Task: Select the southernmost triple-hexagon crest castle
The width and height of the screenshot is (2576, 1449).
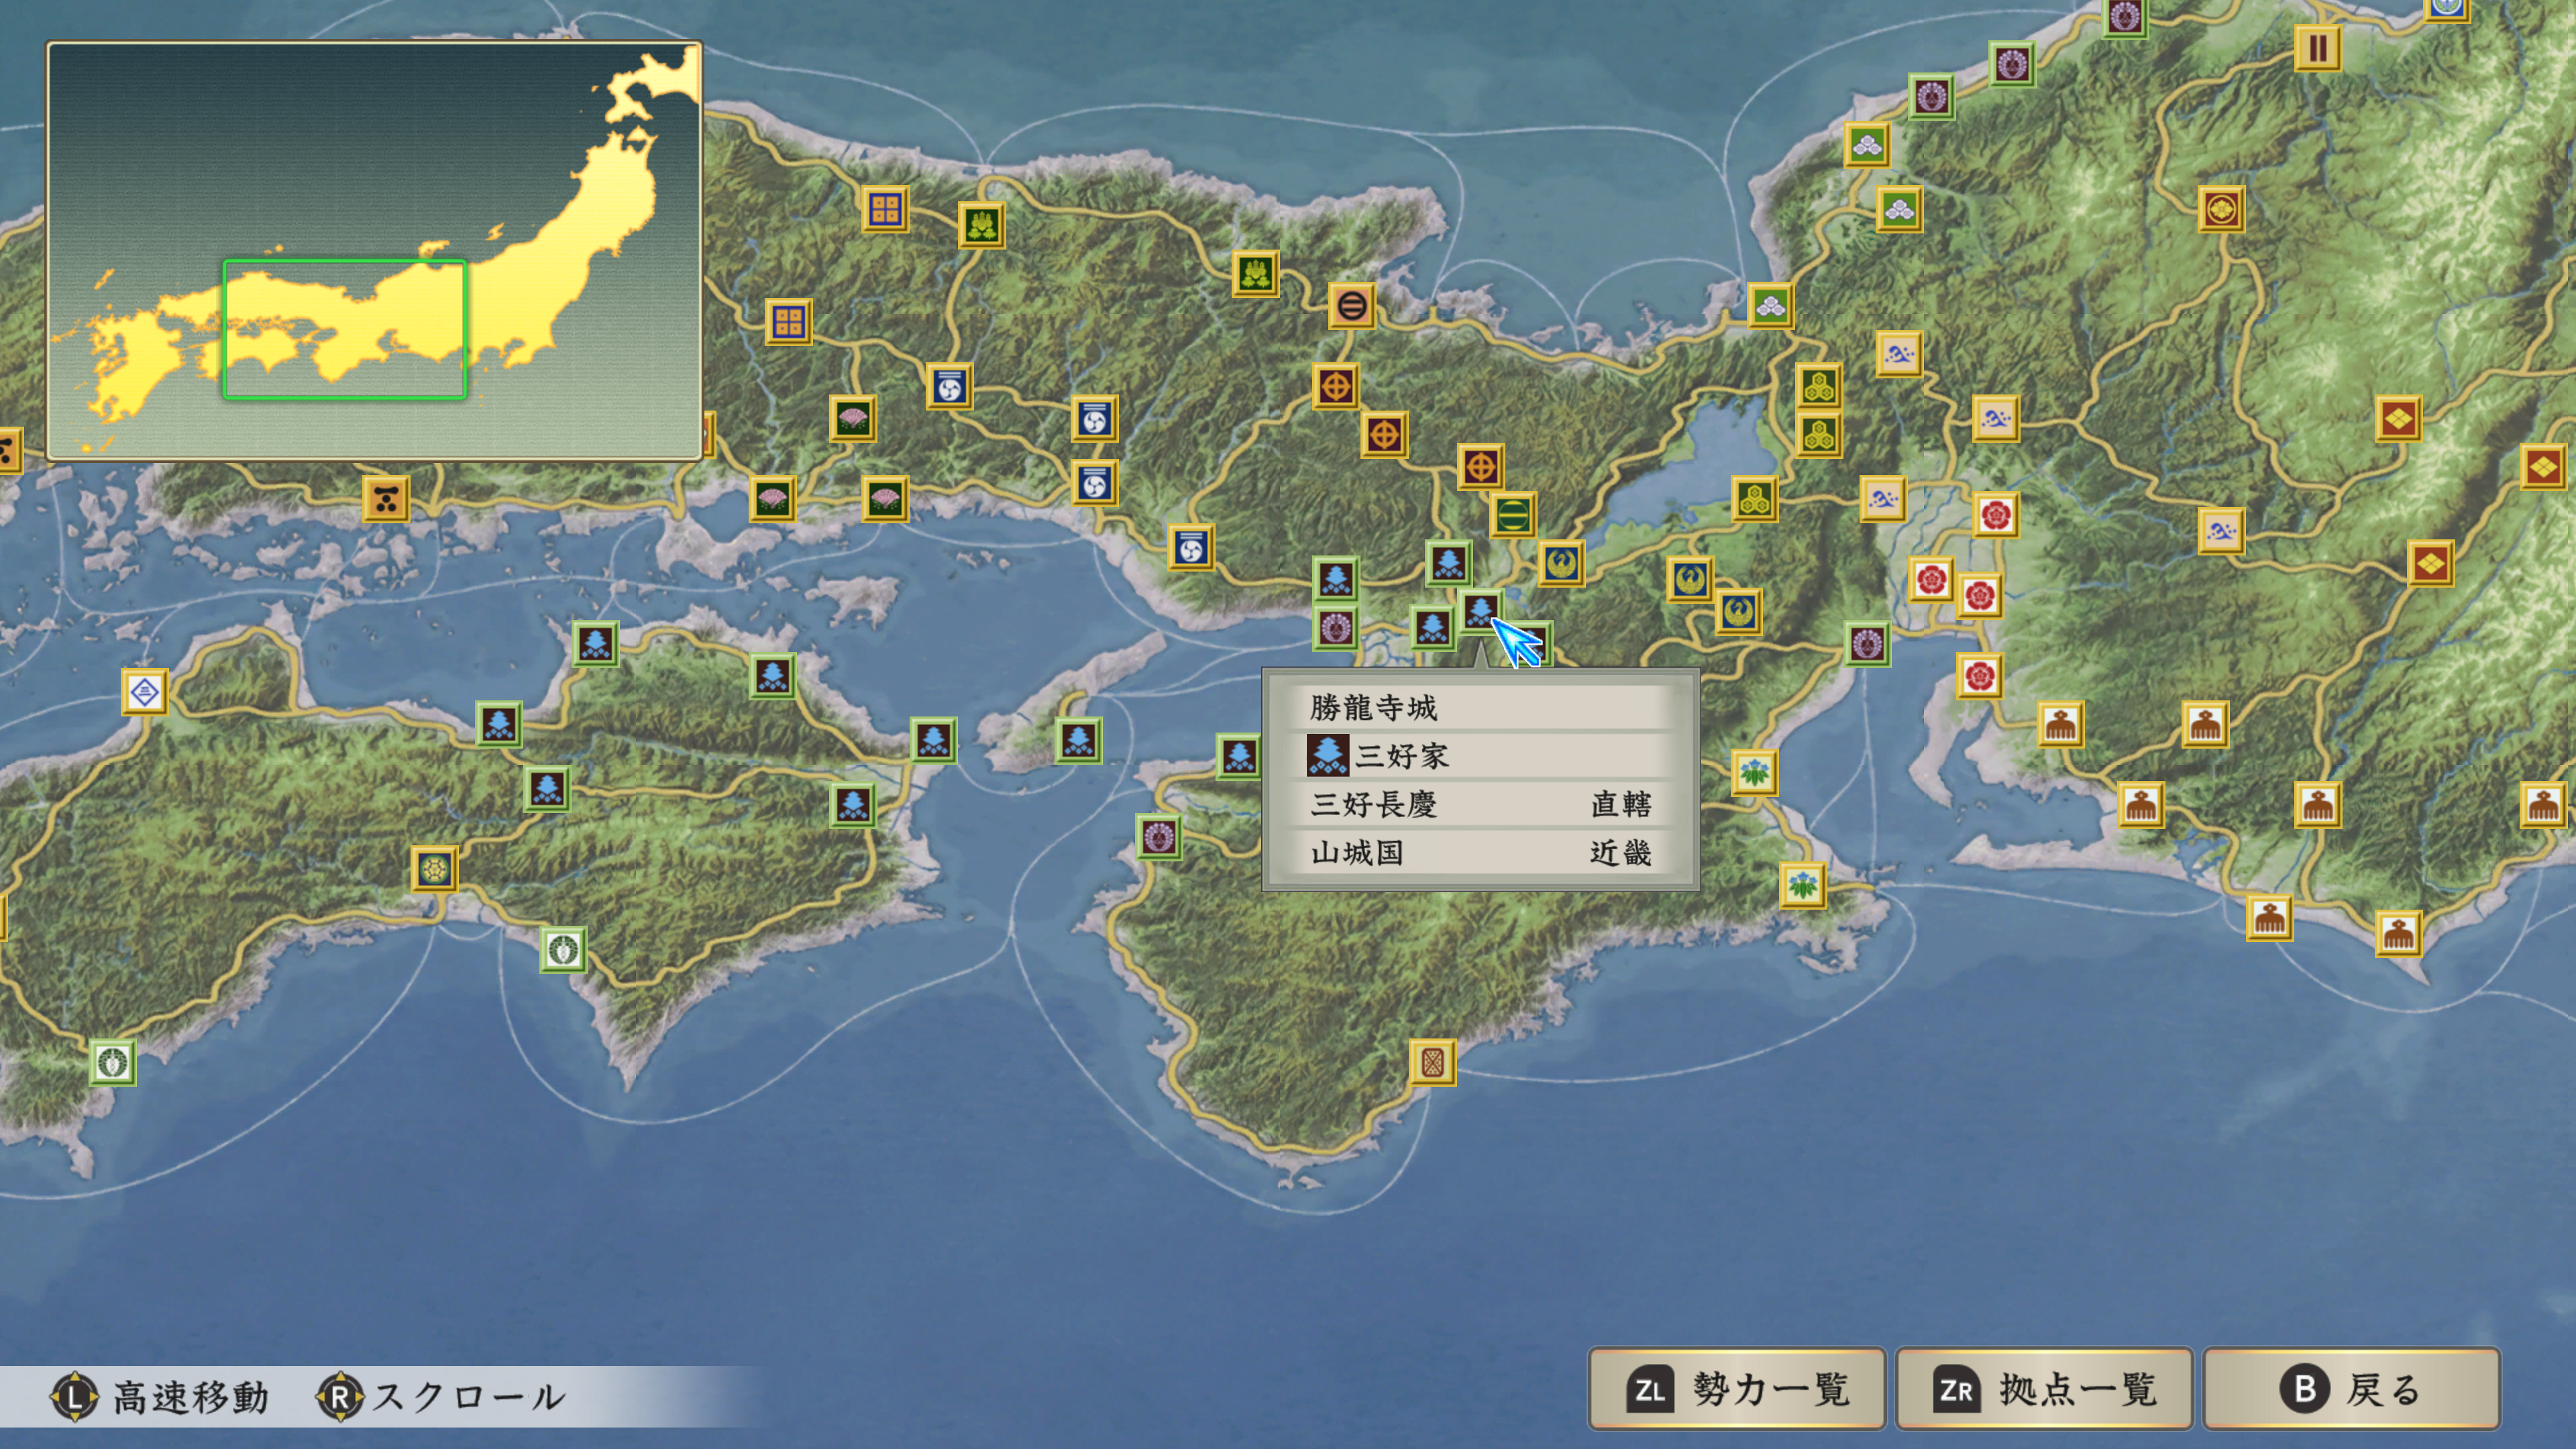Action: coord(1754,498)
